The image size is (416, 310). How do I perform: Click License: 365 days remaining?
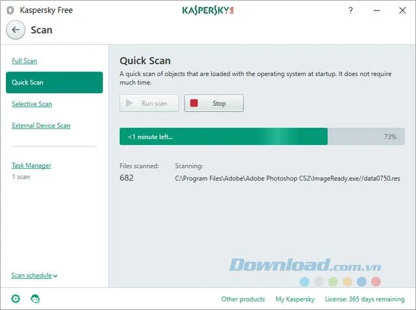point(365,299)
